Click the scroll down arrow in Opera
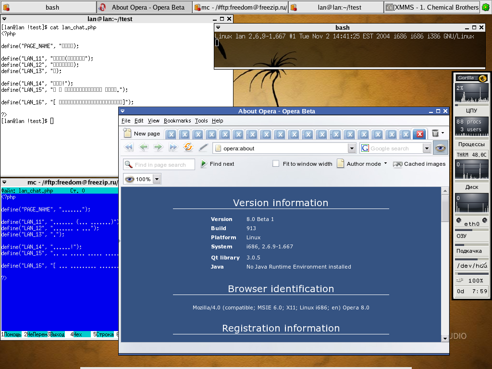Image resolution: width=492 pixels, height=369 pixels. [445, 338]
